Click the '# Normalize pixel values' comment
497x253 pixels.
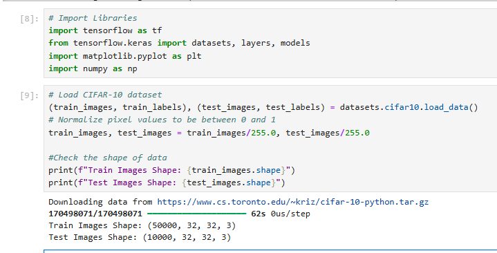pyautogui.click(x=162, y=120)
